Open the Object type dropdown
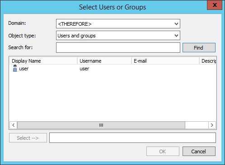Viewport: 225px width, 165px height. [118, 36]
